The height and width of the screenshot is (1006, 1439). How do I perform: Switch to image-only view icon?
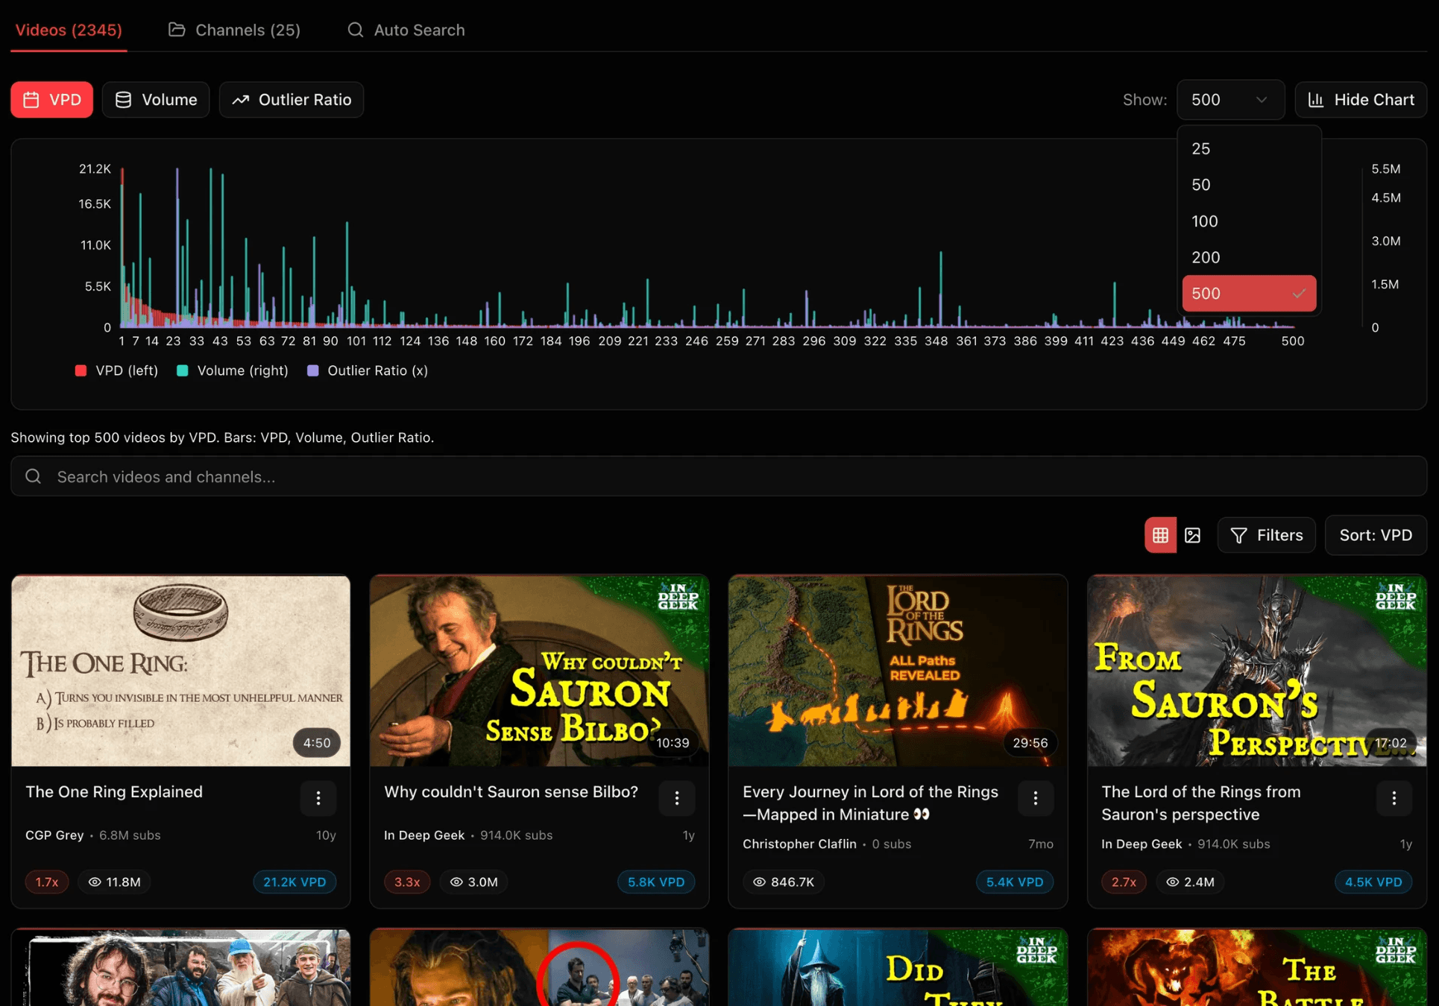pyautogui.click(x=1193, y=535)
